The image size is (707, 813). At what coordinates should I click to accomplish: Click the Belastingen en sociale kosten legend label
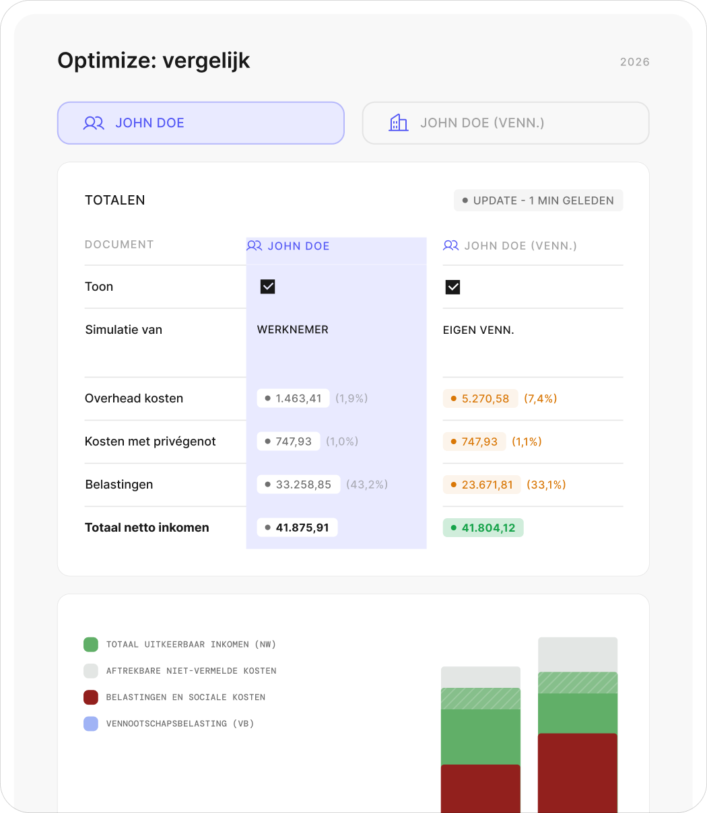(x=186, y=697)
